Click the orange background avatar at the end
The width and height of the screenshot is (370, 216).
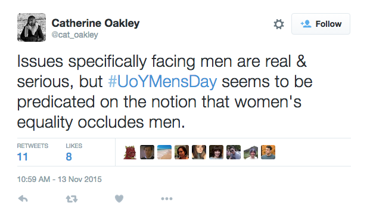pyautogui.click(x=268, y=152)
